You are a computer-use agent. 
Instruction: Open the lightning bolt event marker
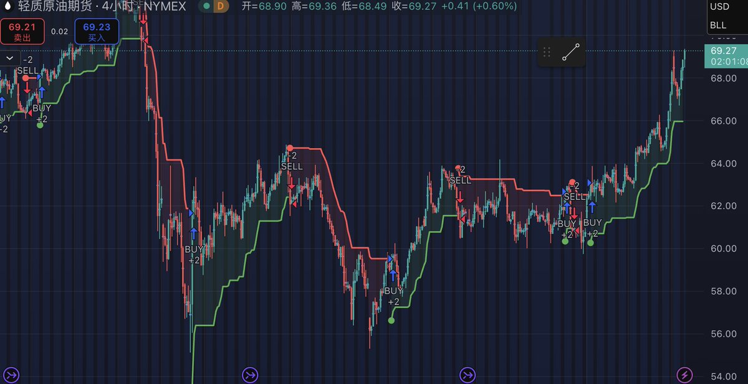click(685, 375)
